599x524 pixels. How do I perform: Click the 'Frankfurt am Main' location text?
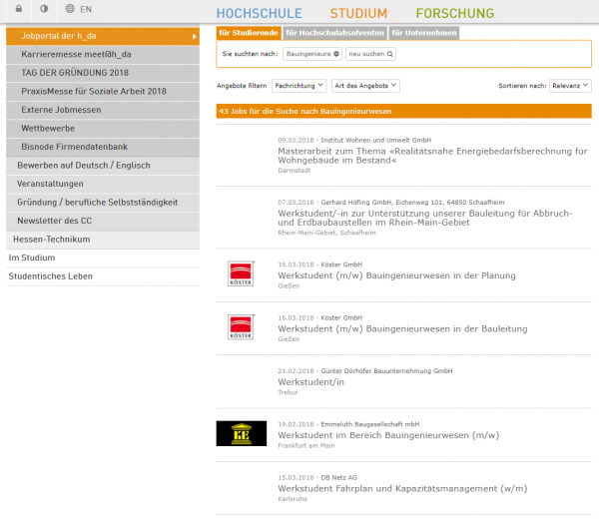pos(306,446)
